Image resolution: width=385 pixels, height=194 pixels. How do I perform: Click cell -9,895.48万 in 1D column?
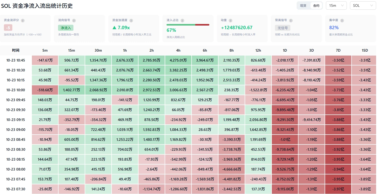(x=285, y=110)
